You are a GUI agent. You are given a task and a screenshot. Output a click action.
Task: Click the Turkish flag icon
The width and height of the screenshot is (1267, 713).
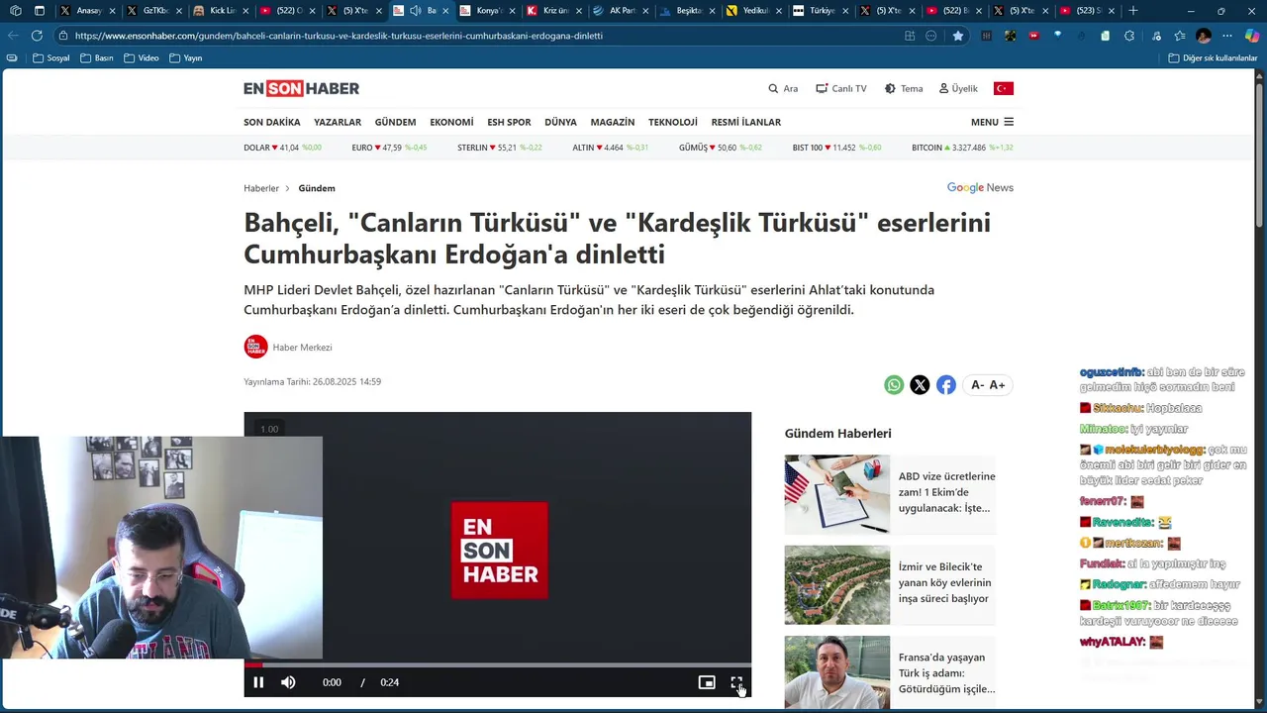pos(1004,88)
